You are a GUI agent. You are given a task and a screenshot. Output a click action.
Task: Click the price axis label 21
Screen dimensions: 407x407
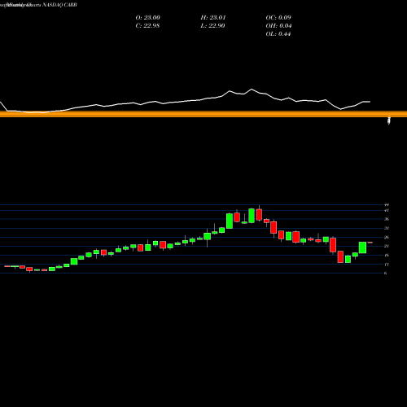(387, 246)
